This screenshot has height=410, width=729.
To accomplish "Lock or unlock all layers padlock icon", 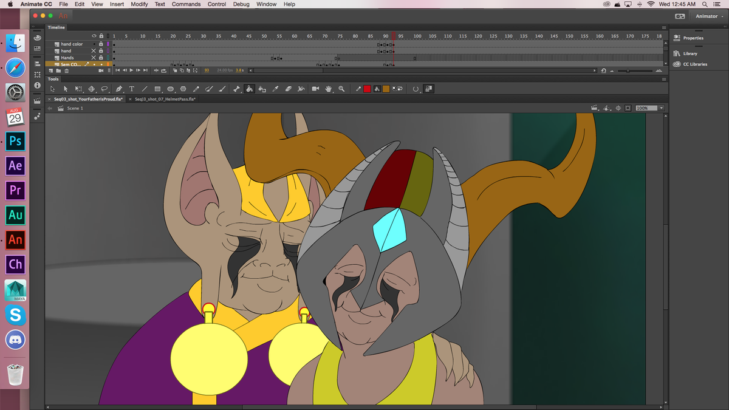I will point(101,36).
